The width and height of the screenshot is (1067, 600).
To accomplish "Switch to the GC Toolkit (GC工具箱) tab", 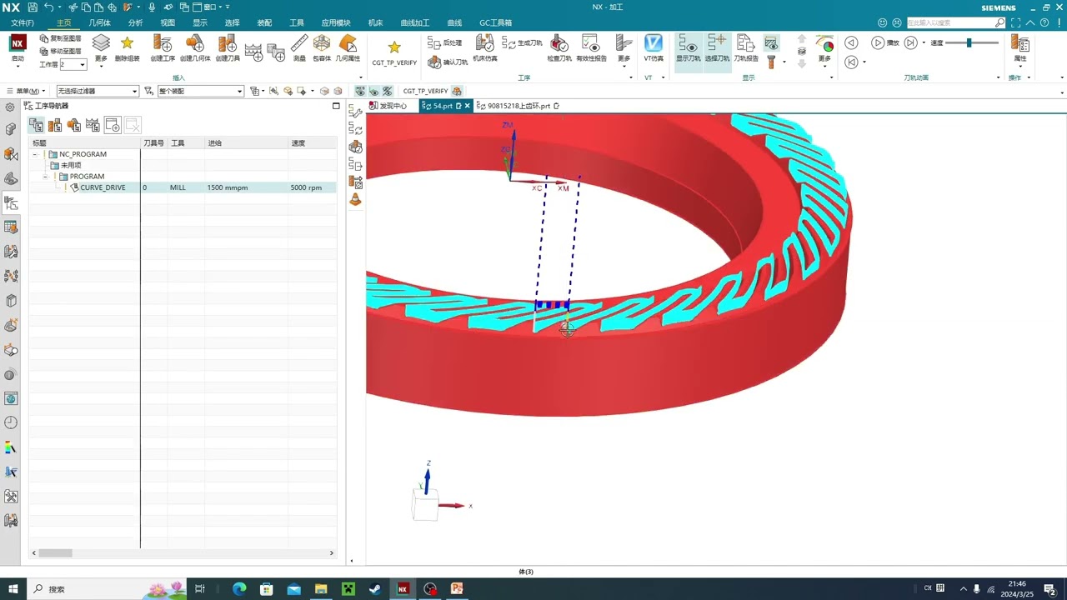I will pyautogui.click(x=496, y=22).
